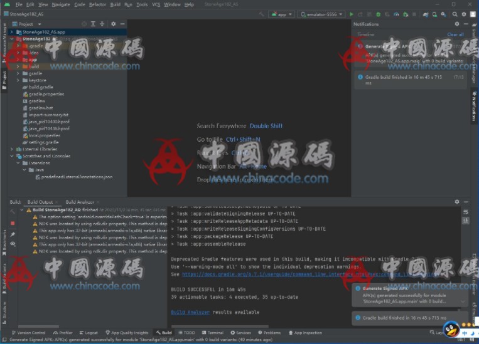Switch to the Build Analyzer tab
Image resolution: width=479 pixels, height=344 pixels.
(x=80, y=202)
